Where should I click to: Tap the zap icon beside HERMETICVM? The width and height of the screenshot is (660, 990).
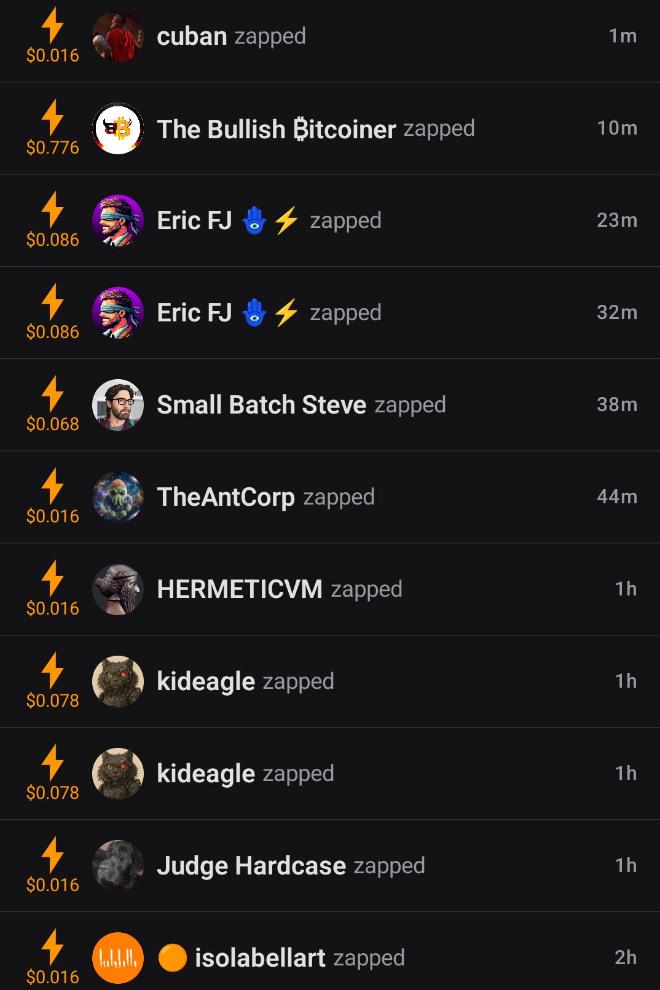point(53,578)
